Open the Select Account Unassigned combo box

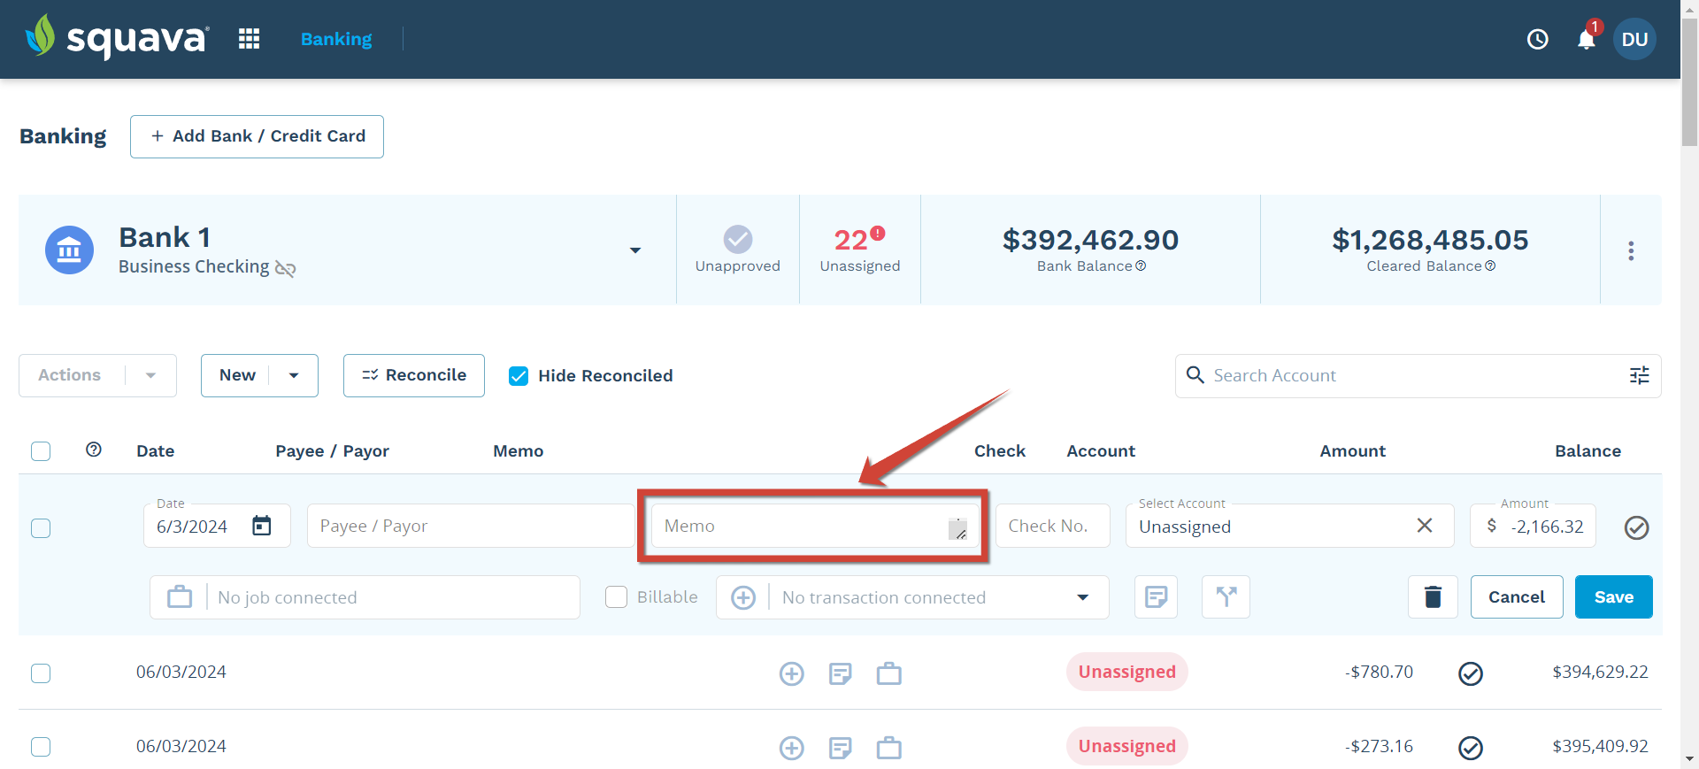(x=1289, y=526)
